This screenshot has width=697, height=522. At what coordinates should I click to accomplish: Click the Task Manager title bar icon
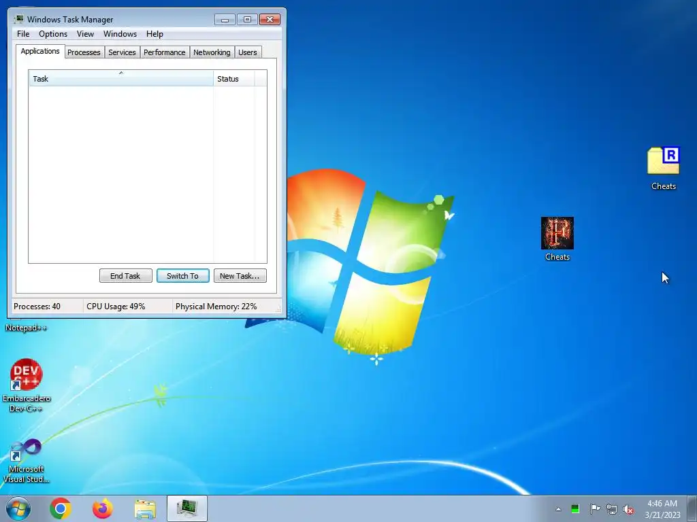click(x=18, y=19)
